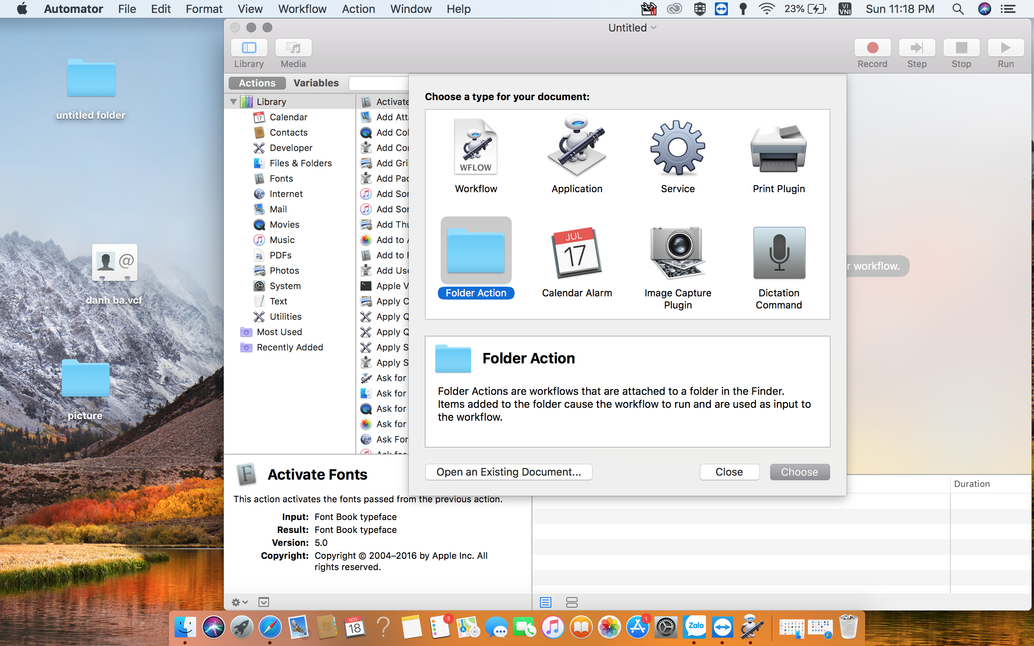Open the gear action menu dropdown

pos(239,602)
